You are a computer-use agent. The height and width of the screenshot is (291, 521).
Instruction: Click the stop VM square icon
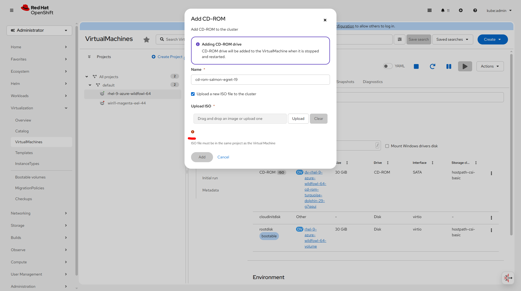coord(416,66)
